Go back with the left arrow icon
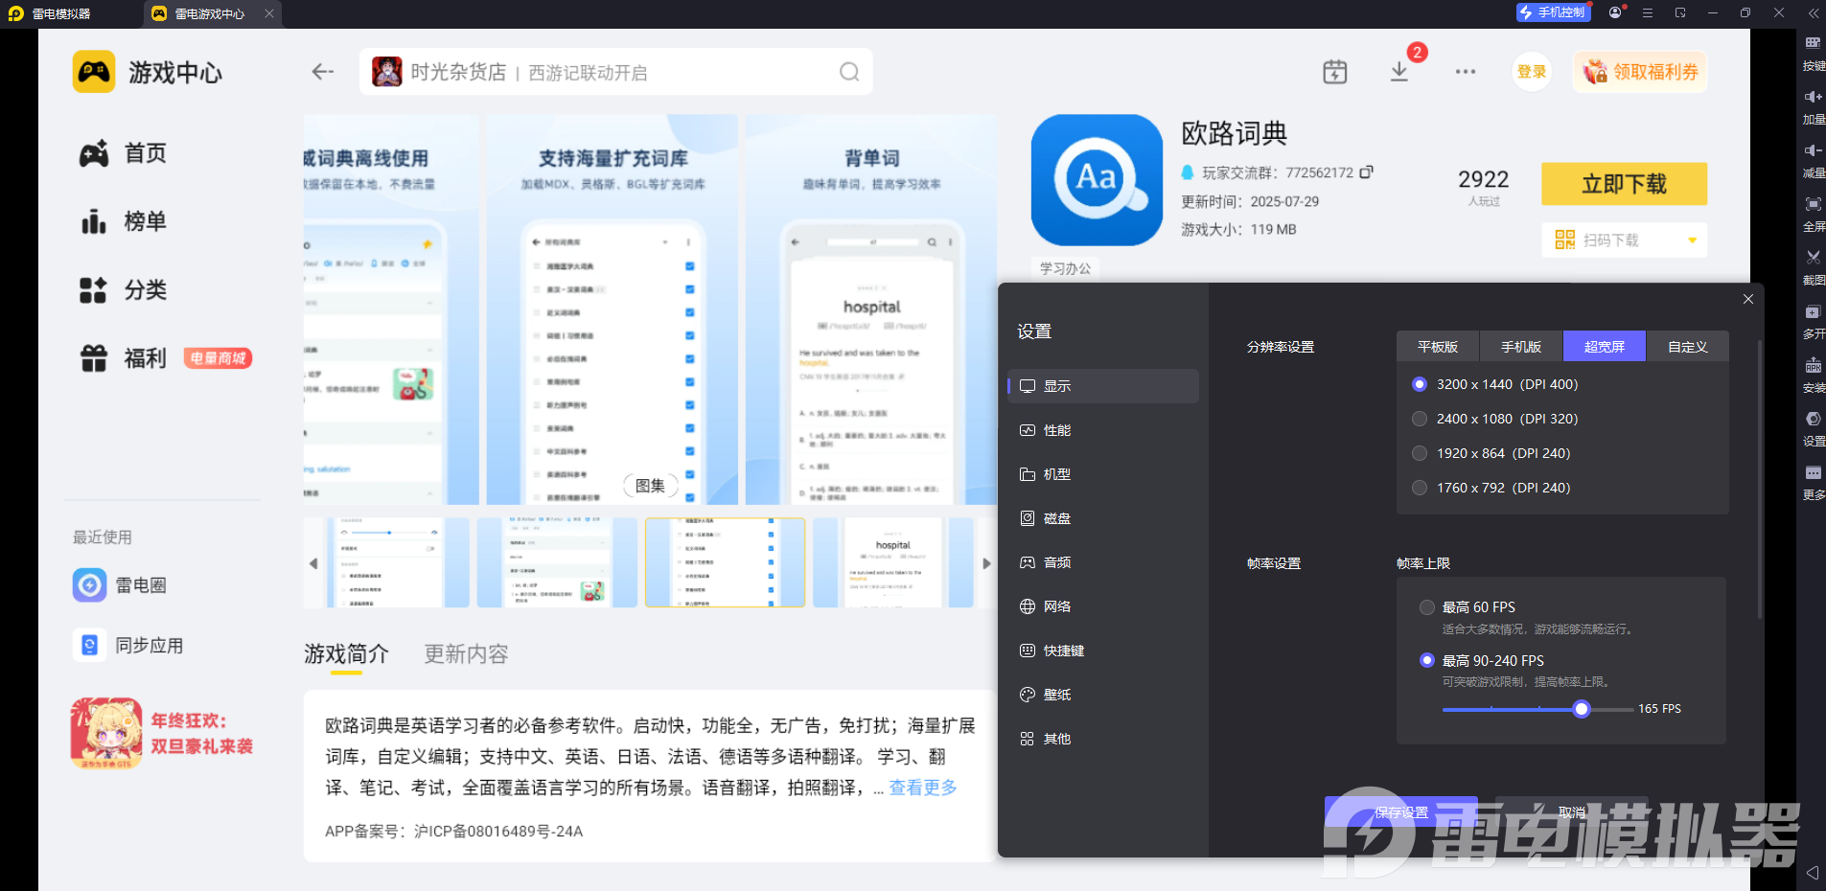The width and height of the screenshot is (1826, 891). tap(323, 72)
